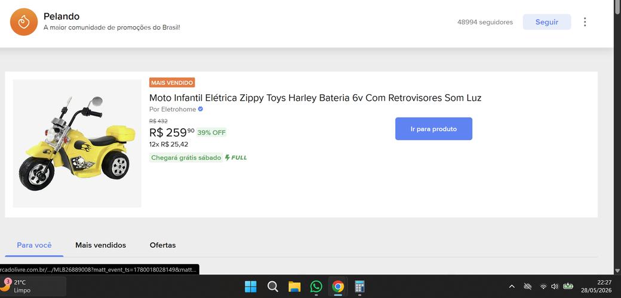The width and height of the screenshot is (621, 298).
Task: Click the green FULL lightning badge
Action: click(x=236, y=158)
